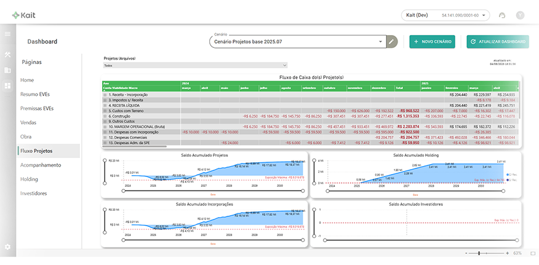539x265 pixels.
Task: Expand row '9. Outros Custos'
Action: (x=105, y=121)
